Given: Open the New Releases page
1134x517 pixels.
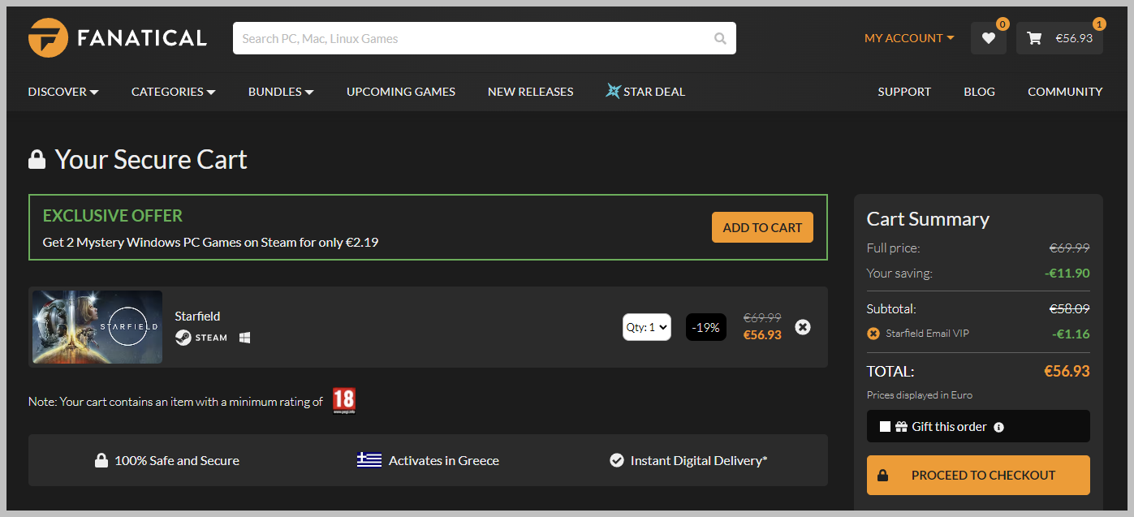Looking at the screenshot, I should (x=531, y=92).
